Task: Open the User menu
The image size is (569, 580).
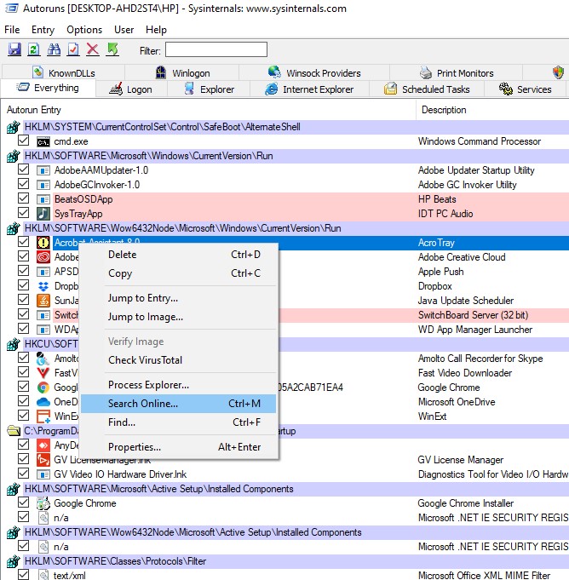Action: [x=124, y=30]
